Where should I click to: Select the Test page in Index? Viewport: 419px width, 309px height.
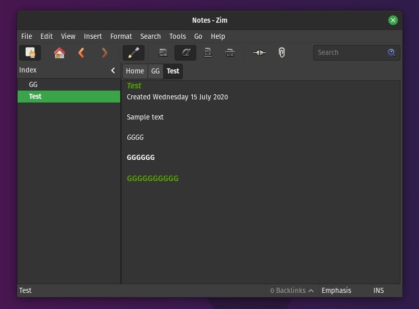click(x=69, y=96)
